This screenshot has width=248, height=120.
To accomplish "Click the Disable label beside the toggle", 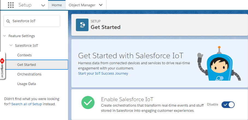I will pyautogui.click(x=212, y=104).
